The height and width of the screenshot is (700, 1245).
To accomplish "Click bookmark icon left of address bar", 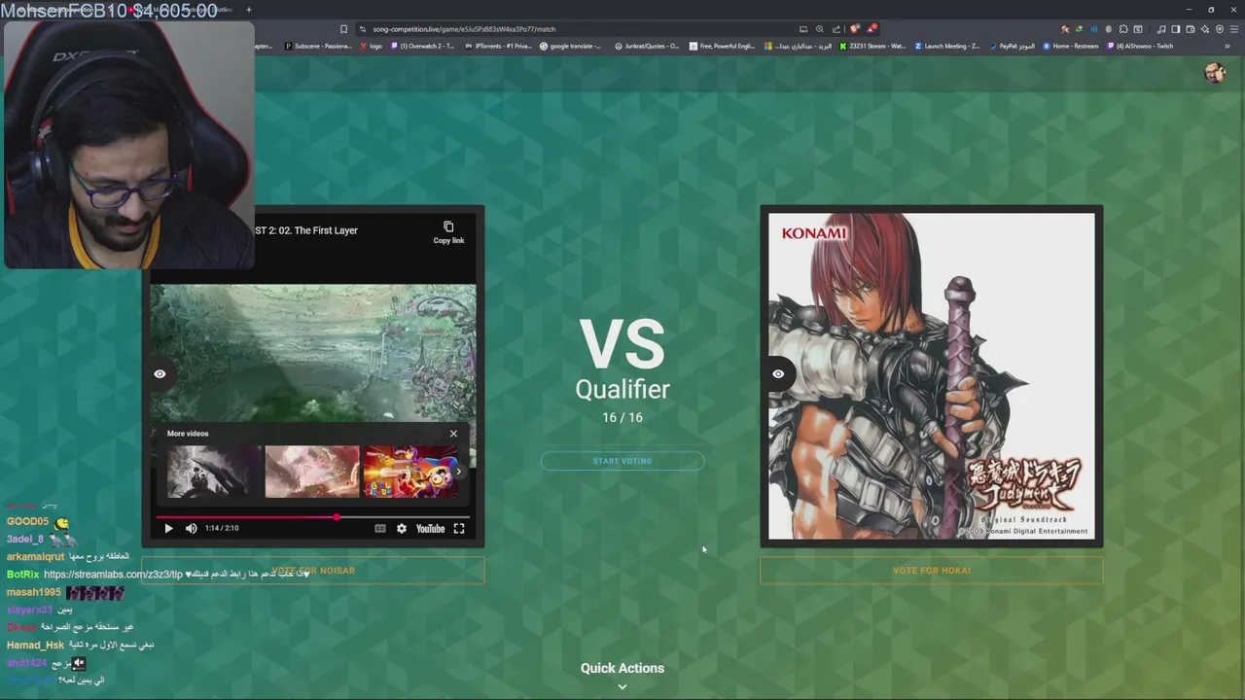I will pos(343,29).
